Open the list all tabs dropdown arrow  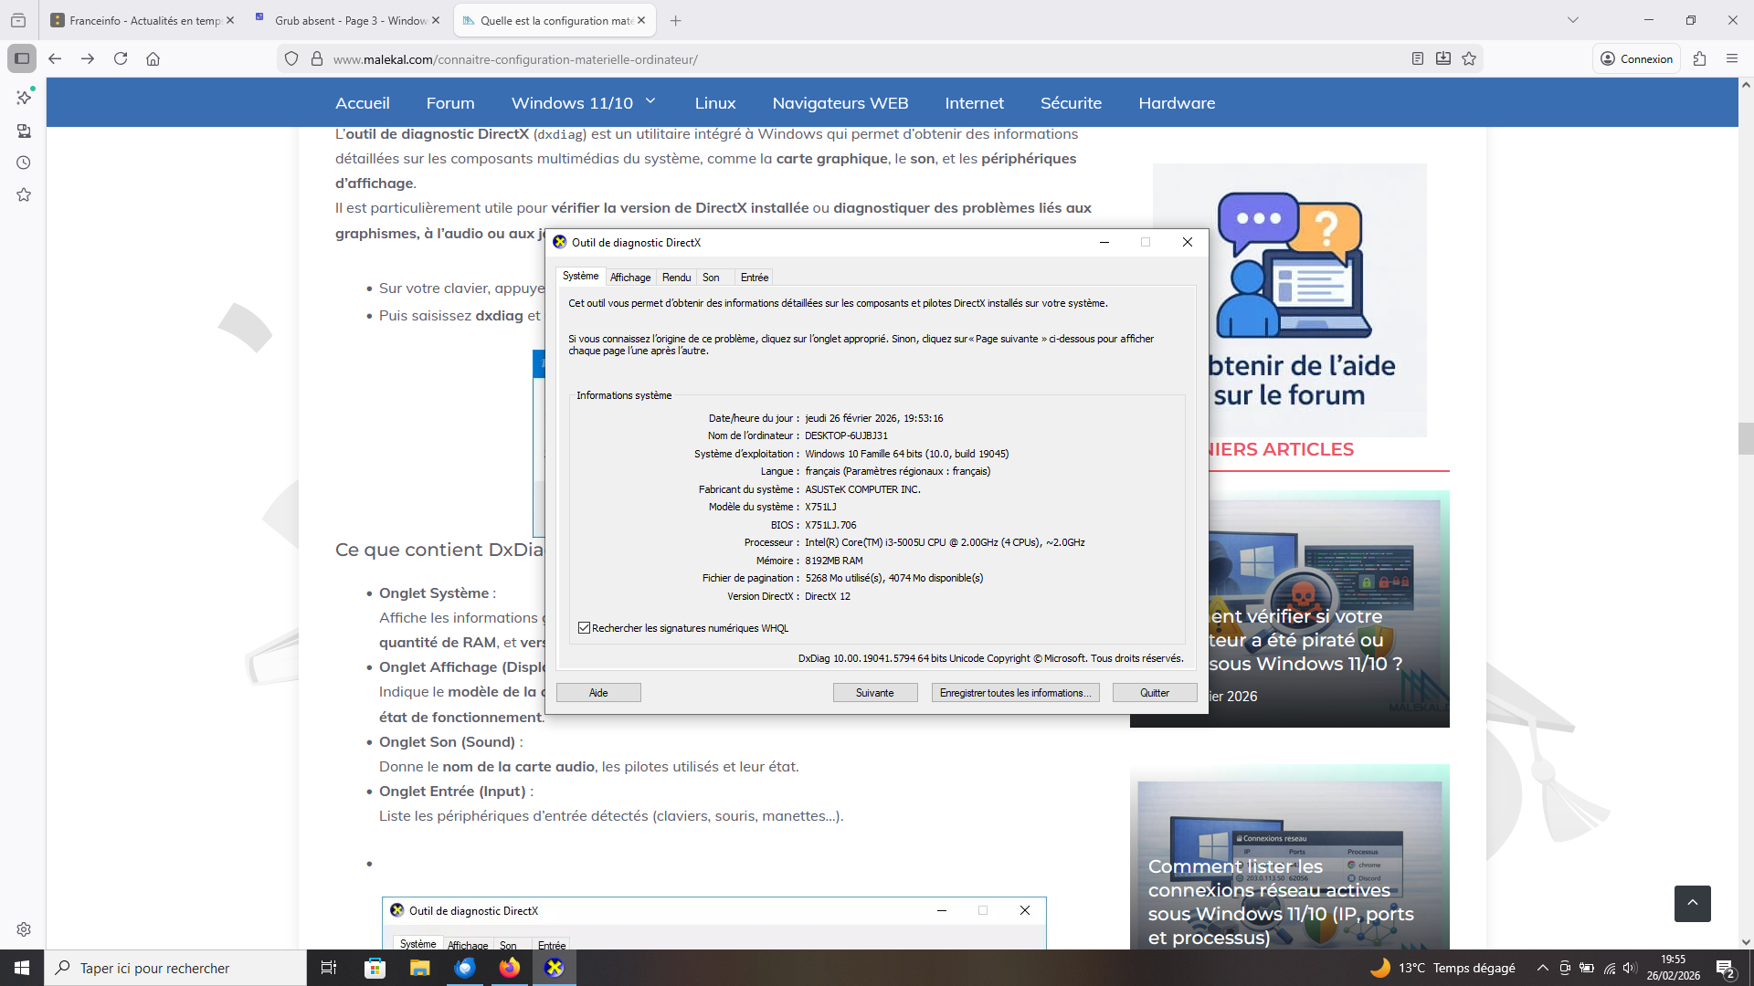1572,20
